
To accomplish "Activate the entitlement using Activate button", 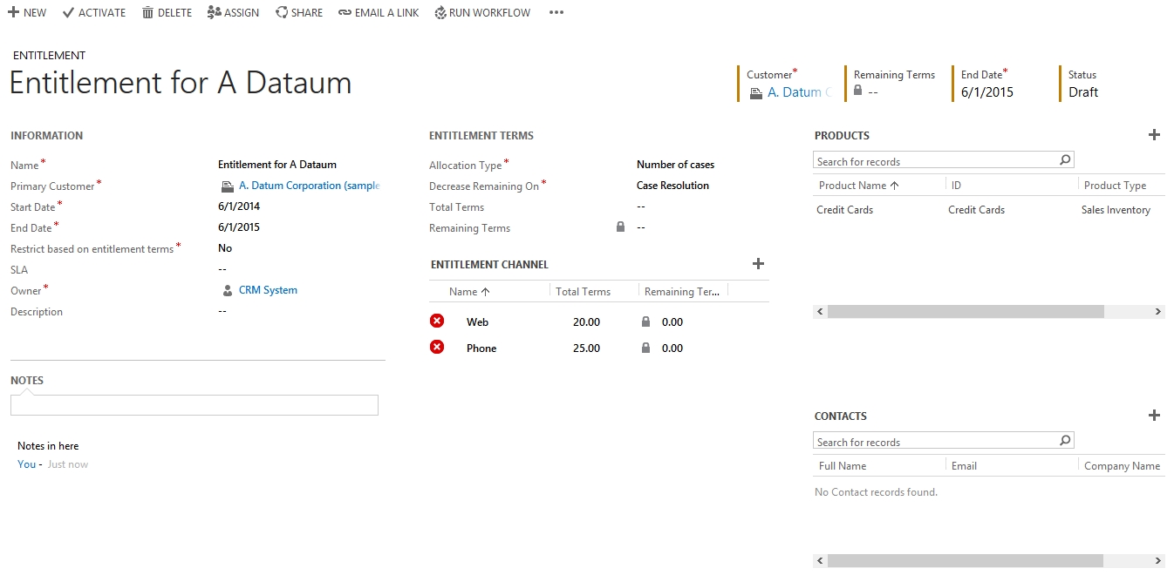I will coord(94,13).
